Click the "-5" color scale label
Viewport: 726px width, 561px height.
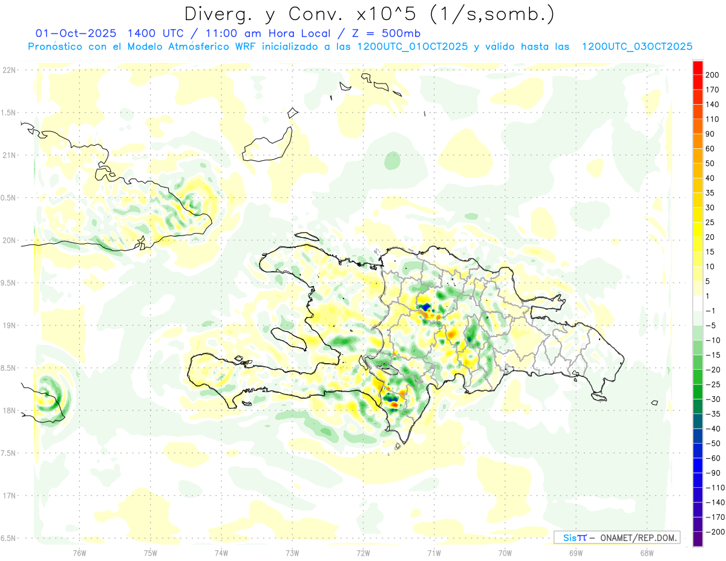coord(711,325)
